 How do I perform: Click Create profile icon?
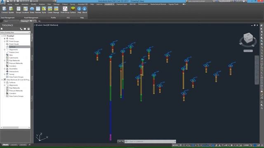click(50, 10)
